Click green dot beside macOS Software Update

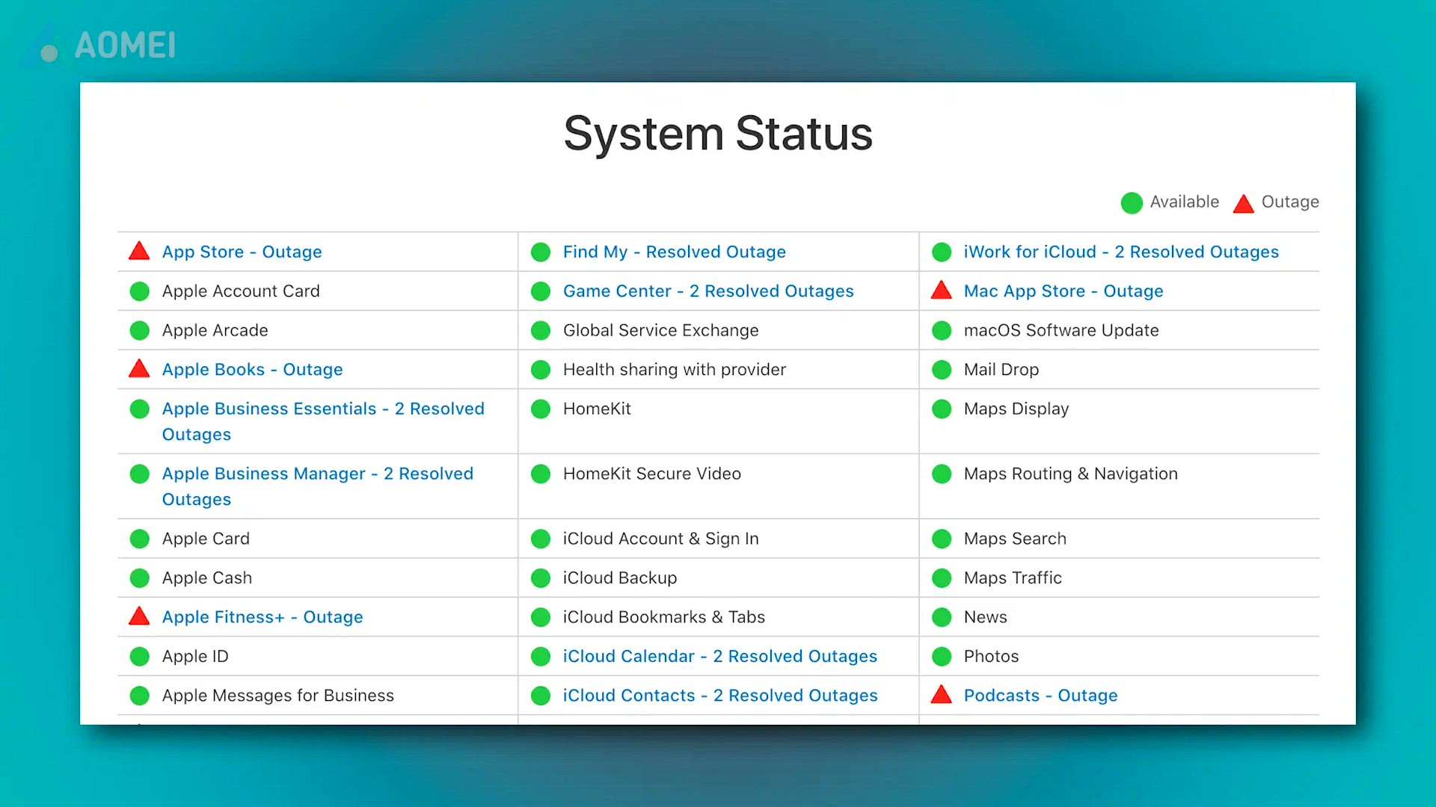pyautogui.click(x=942, y=330)
